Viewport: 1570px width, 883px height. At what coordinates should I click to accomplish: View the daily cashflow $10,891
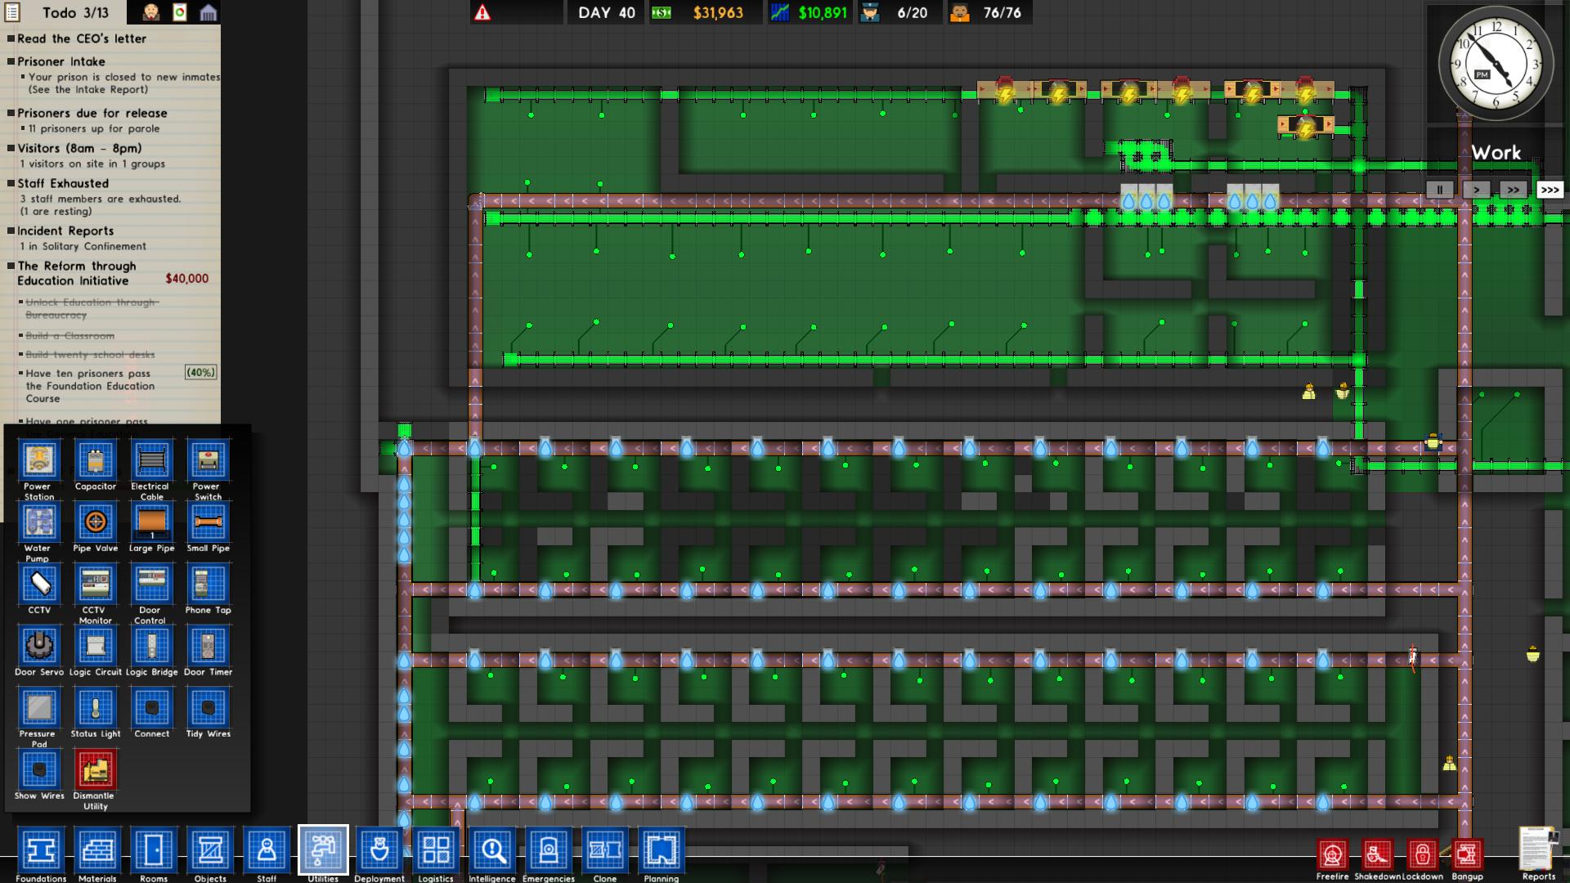[810, 12]
